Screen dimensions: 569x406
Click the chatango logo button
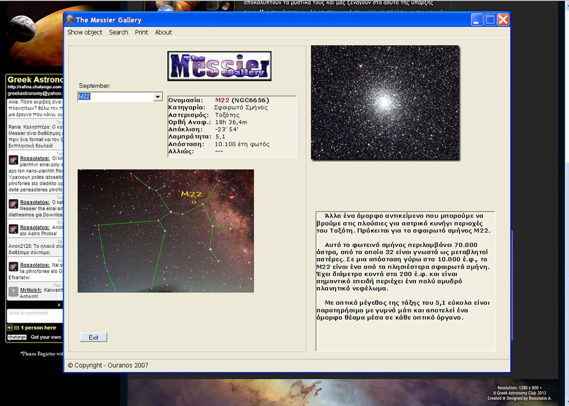click(x=17, y=337)
